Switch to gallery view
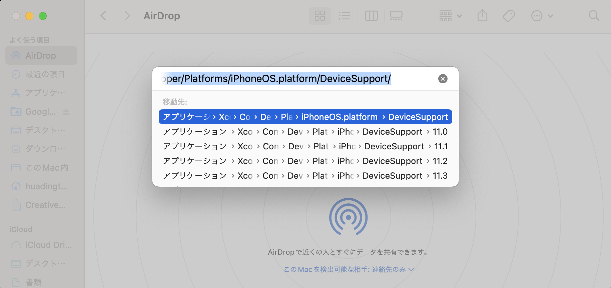This screenshot has width=611, height=288. point(396,16)
